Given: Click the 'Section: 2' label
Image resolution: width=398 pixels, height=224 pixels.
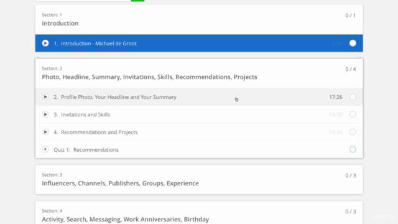Looking at the screenshot, I should pos(52,68).
